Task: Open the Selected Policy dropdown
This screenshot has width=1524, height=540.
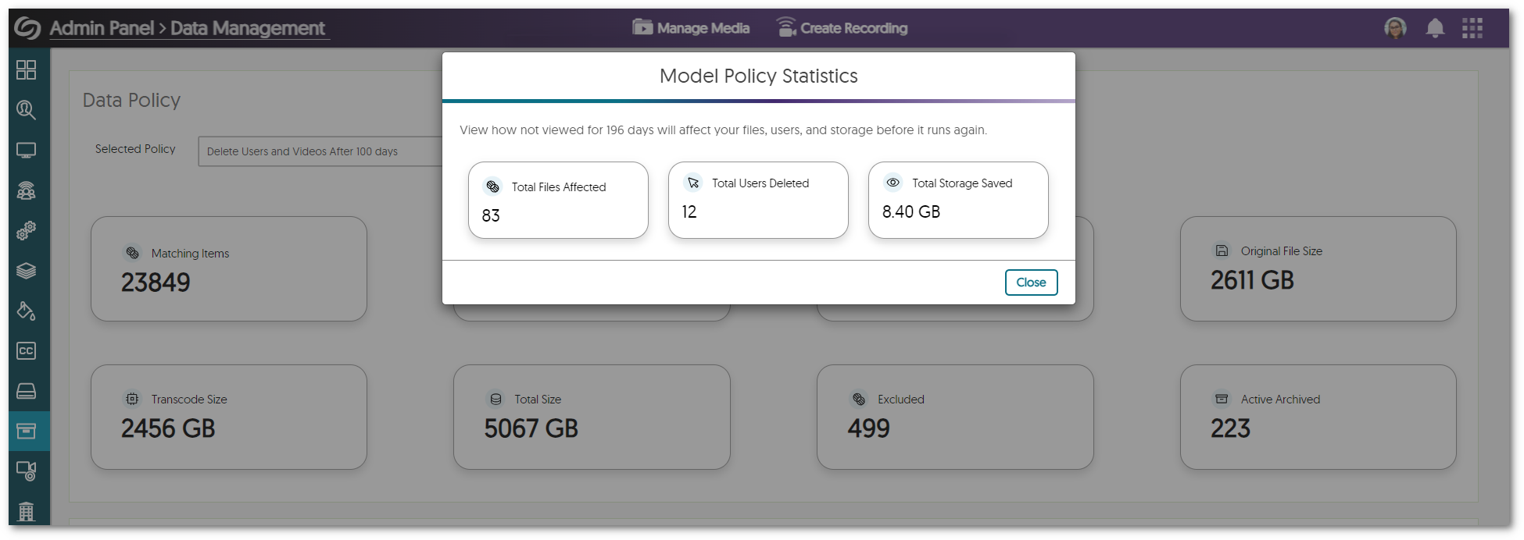Action: click(320, 151)
